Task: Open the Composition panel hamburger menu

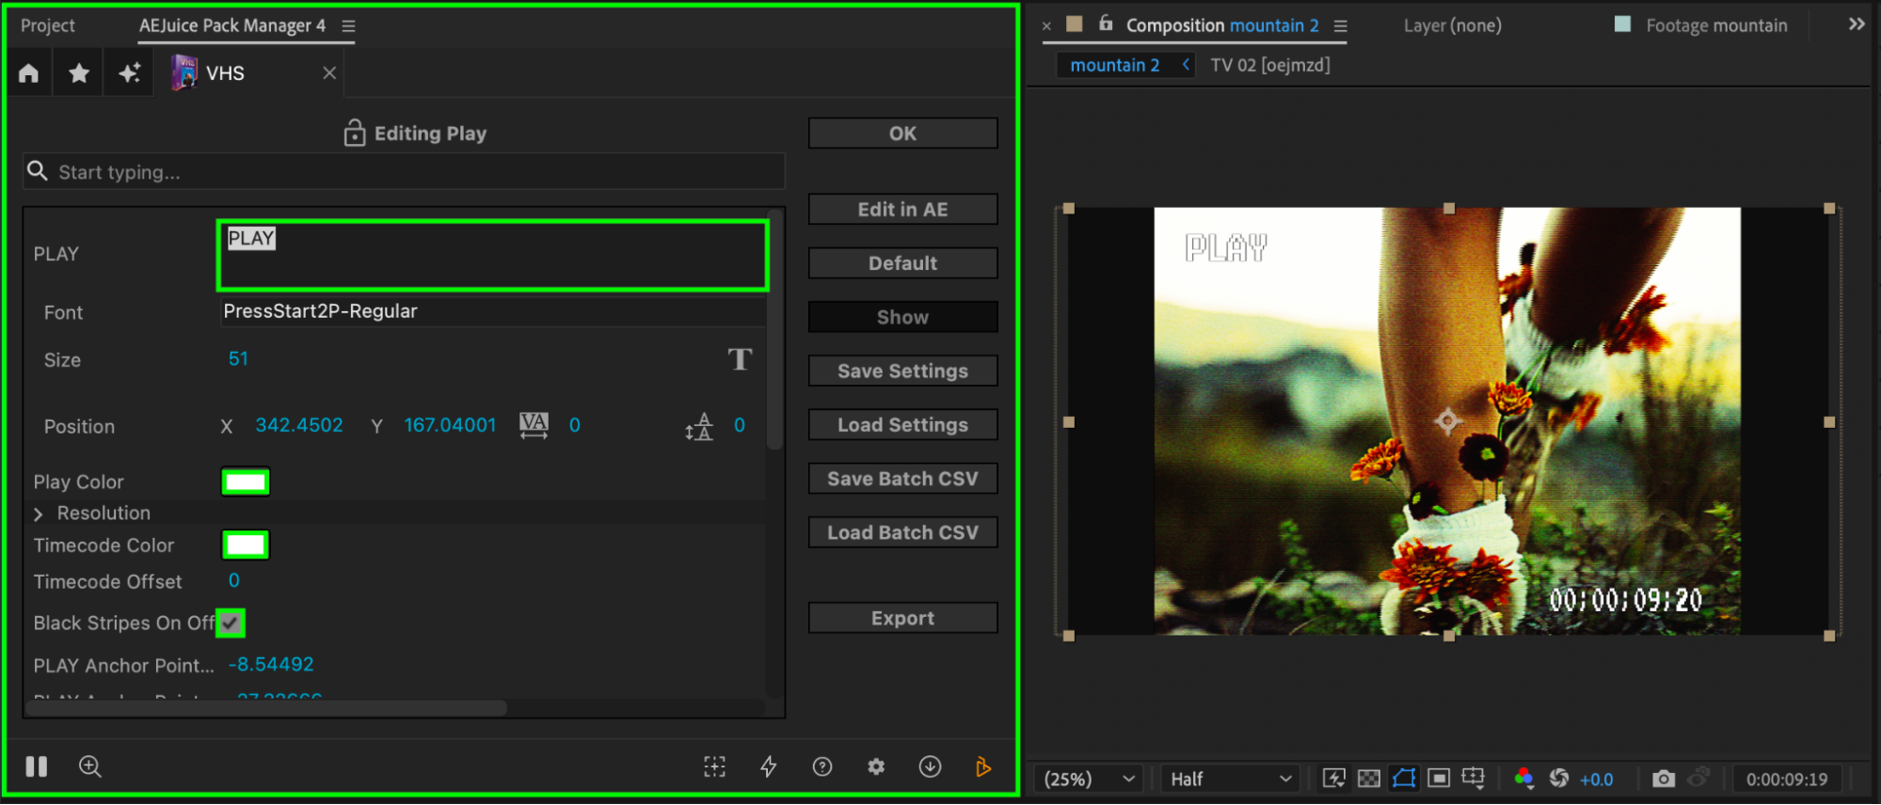Action: click(1341, 26)
